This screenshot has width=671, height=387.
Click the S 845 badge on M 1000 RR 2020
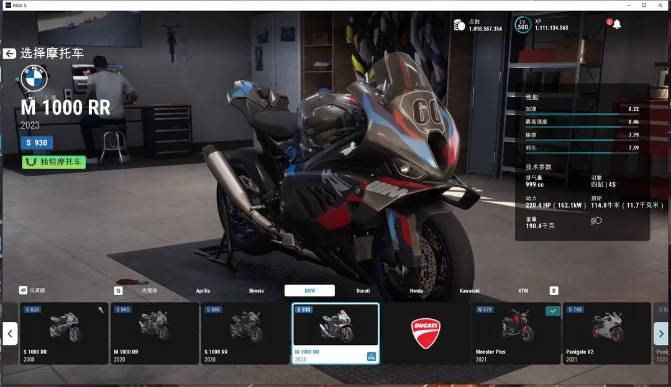tap(122, 309)
